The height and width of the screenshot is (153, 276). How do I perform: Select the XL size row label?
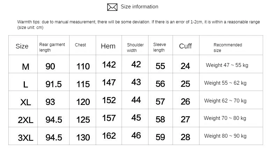point(26,102)
